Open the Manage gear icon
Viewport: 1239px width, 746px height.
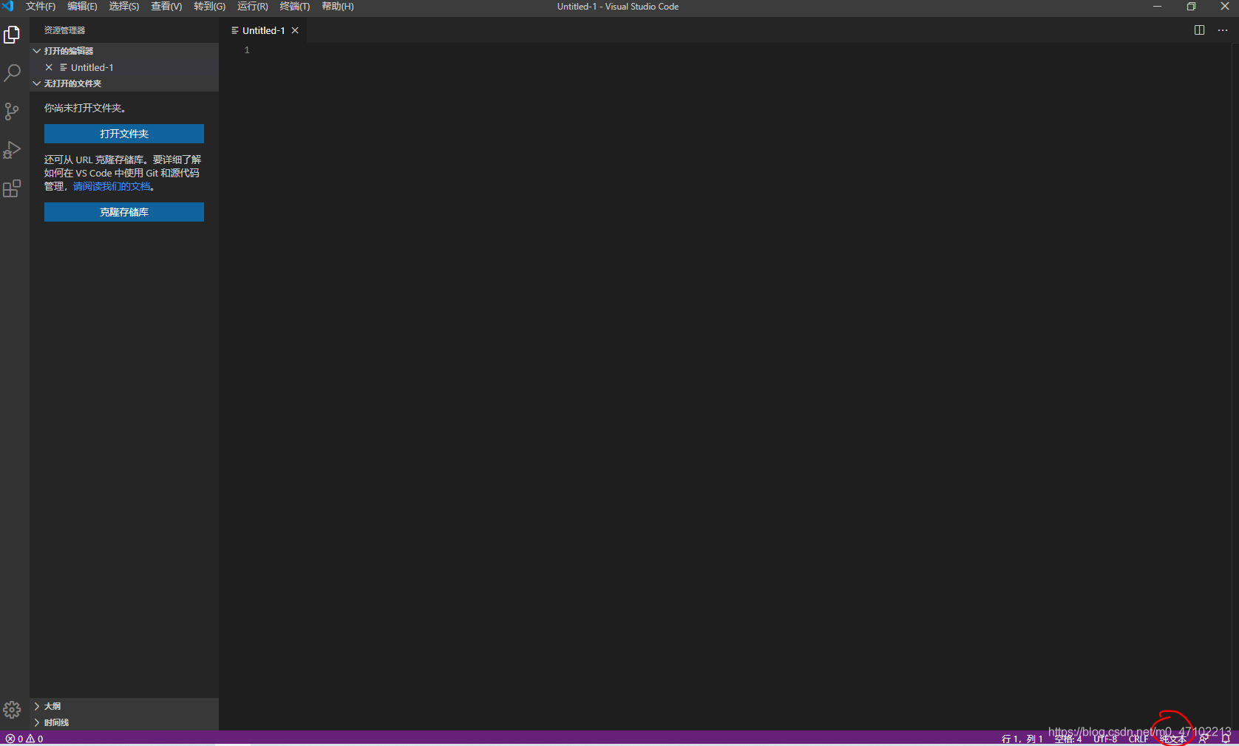point(12,710)
